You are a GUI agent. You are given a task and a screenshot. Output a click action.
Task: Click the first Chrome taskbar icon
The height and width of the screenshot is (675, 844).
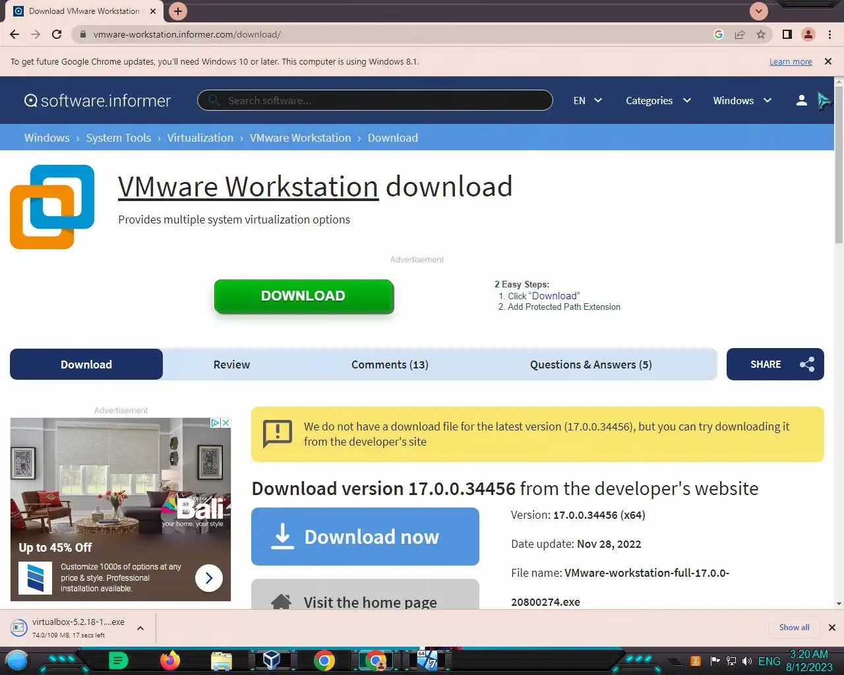tap(324, 660)
